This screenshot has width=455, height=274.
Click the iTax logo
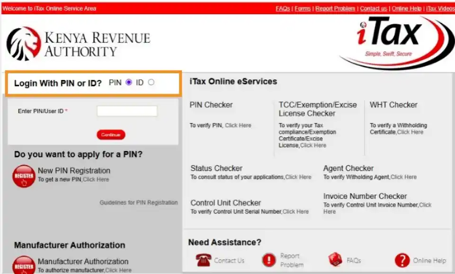point(397,42)
